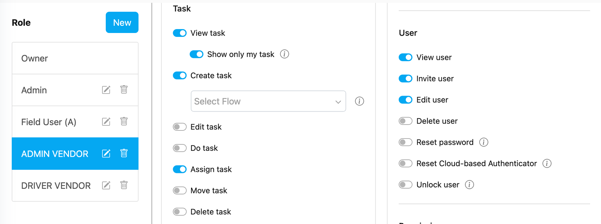This screenshot has width=601, height=224.
Task: Enable Reset Cloud-based Authenticator toggle
Action: click(405, 163)
